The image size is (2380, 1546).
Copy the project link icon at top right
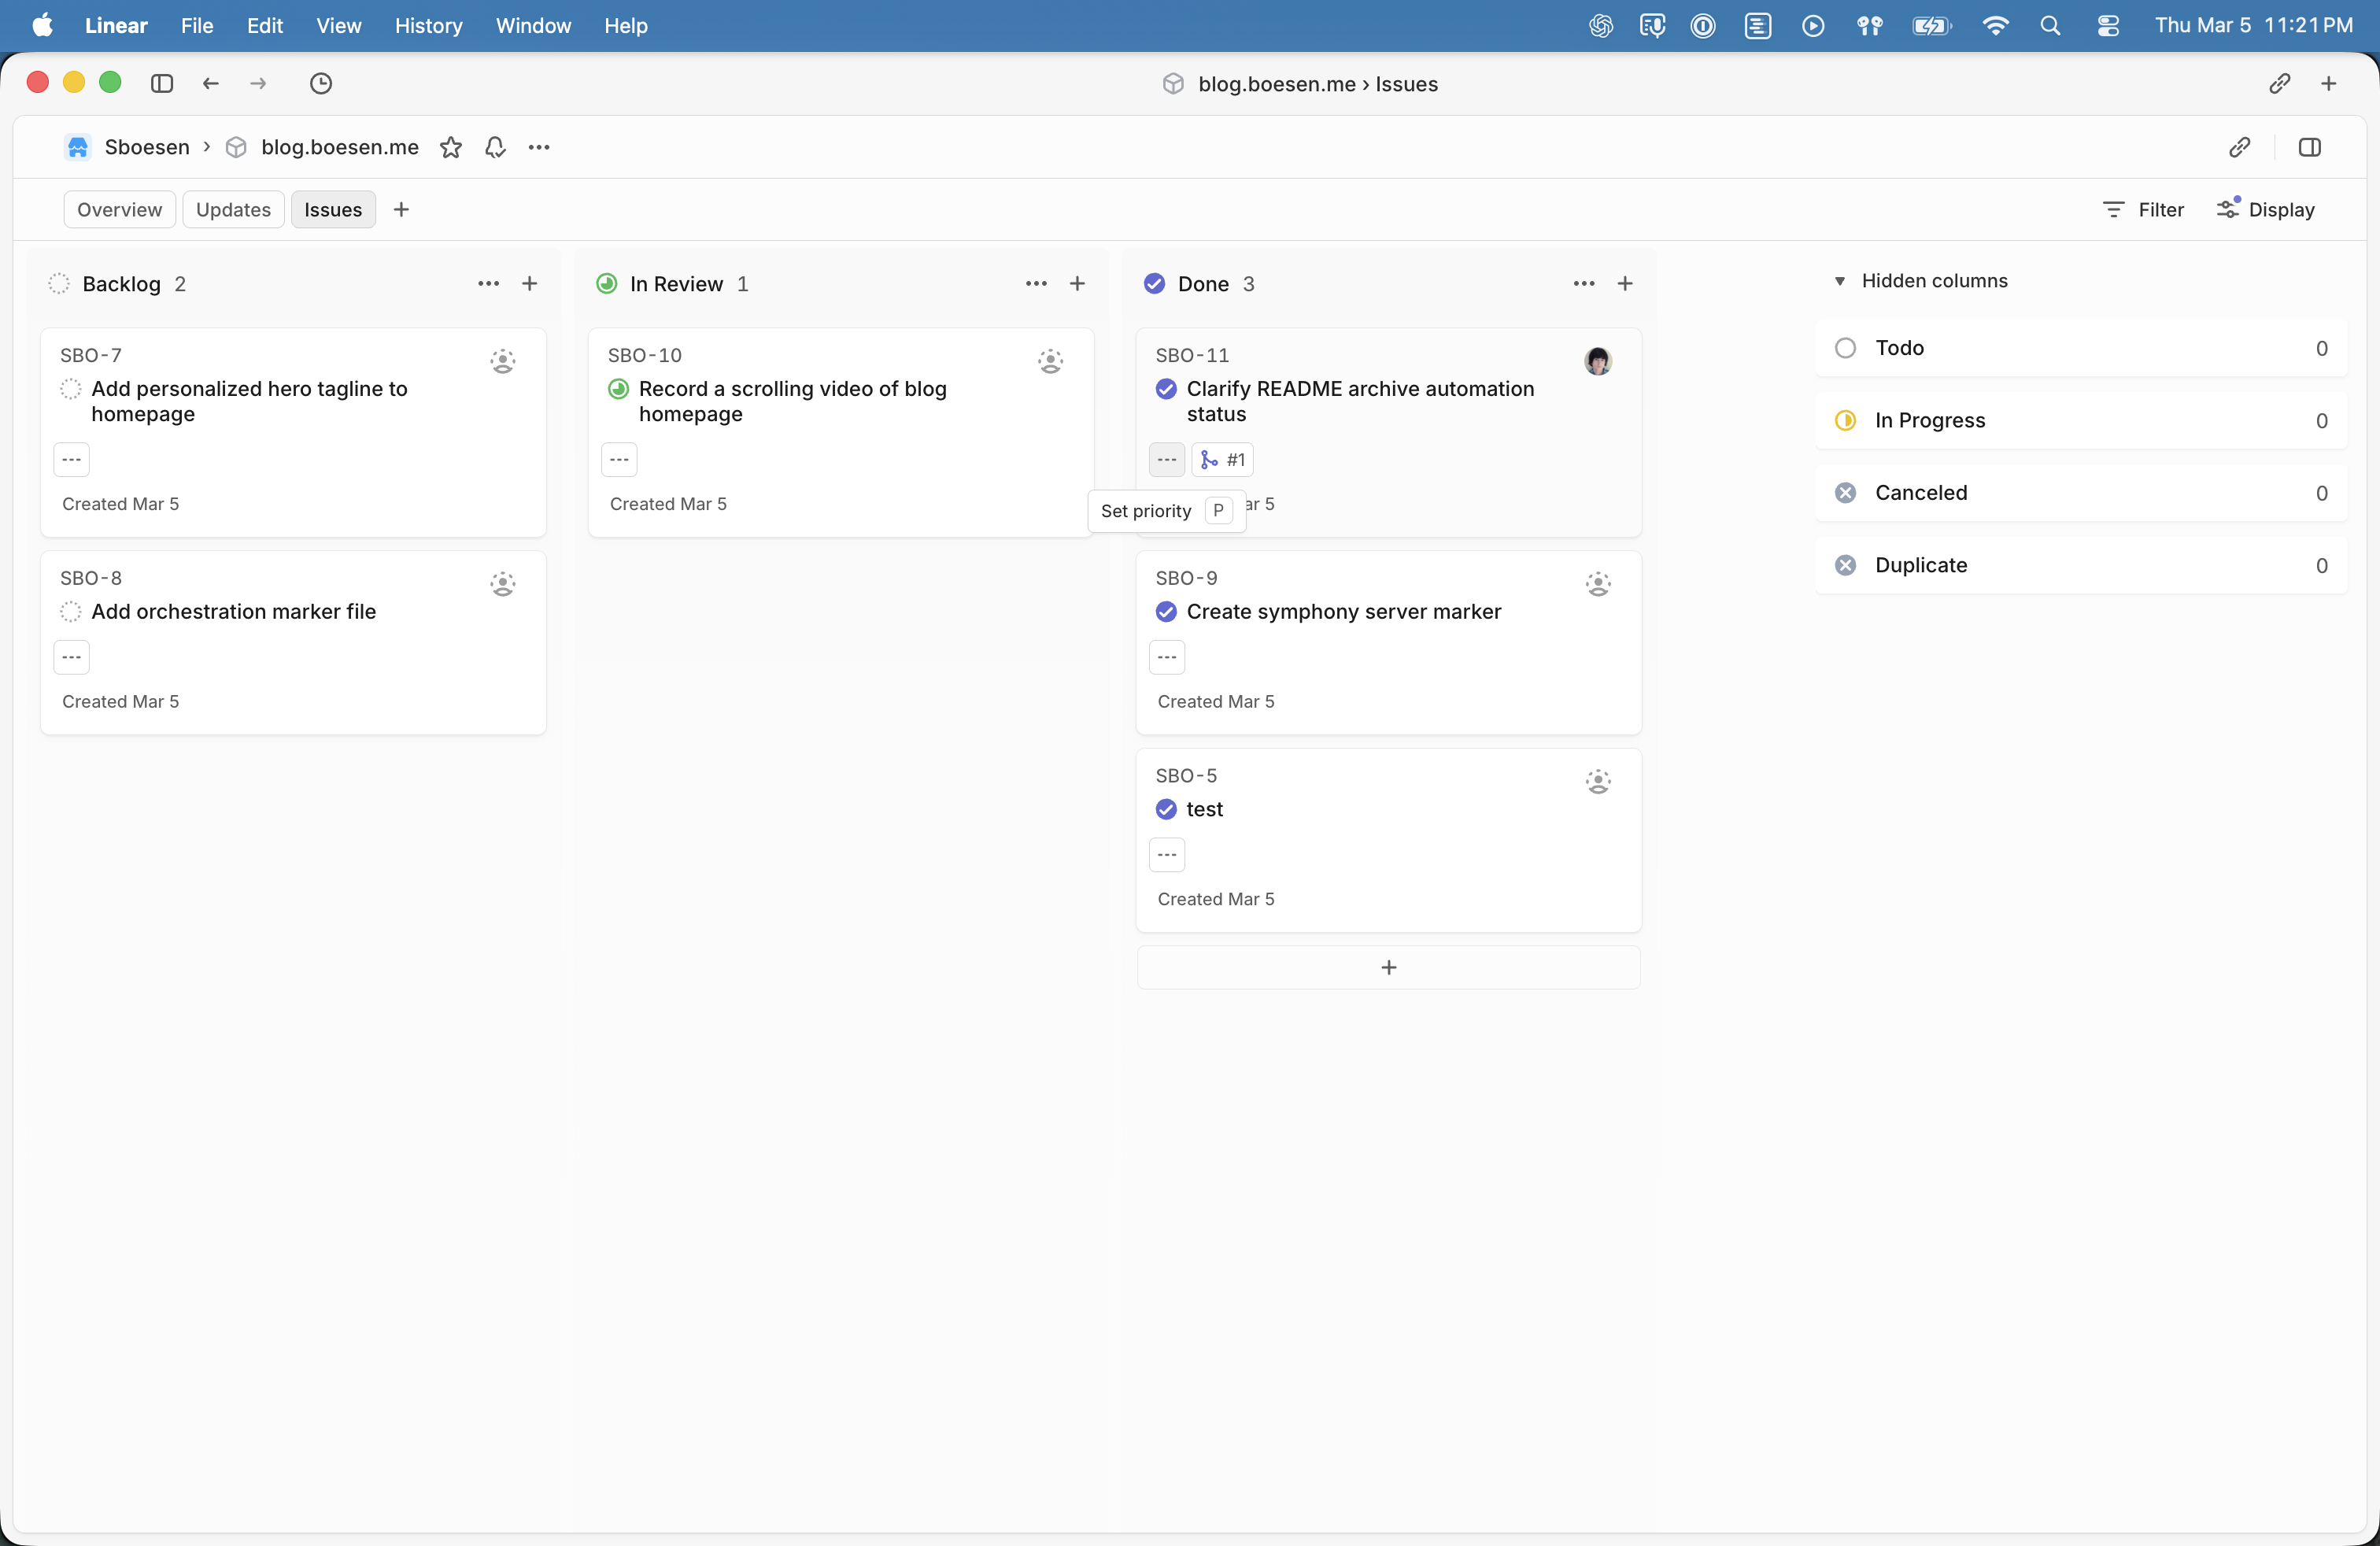pos(2281,84)
